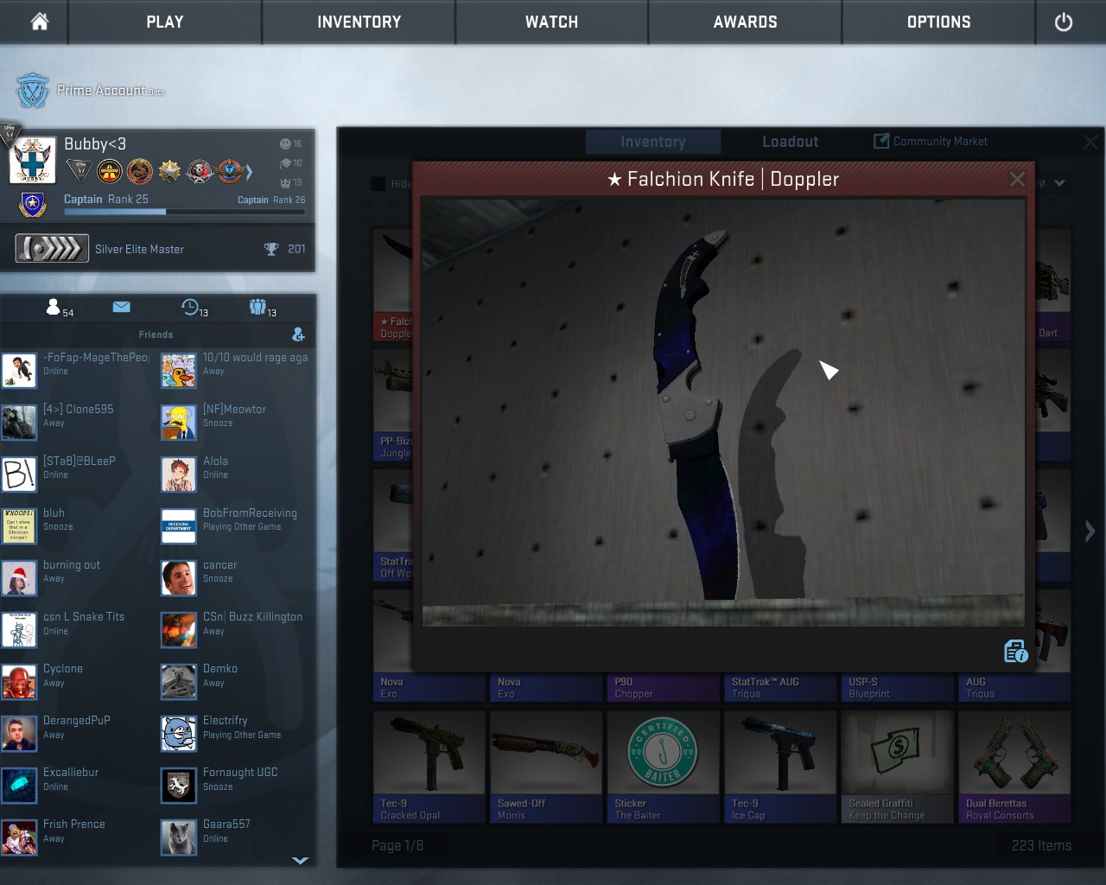Open the WATCH menu

click(552, 22)
